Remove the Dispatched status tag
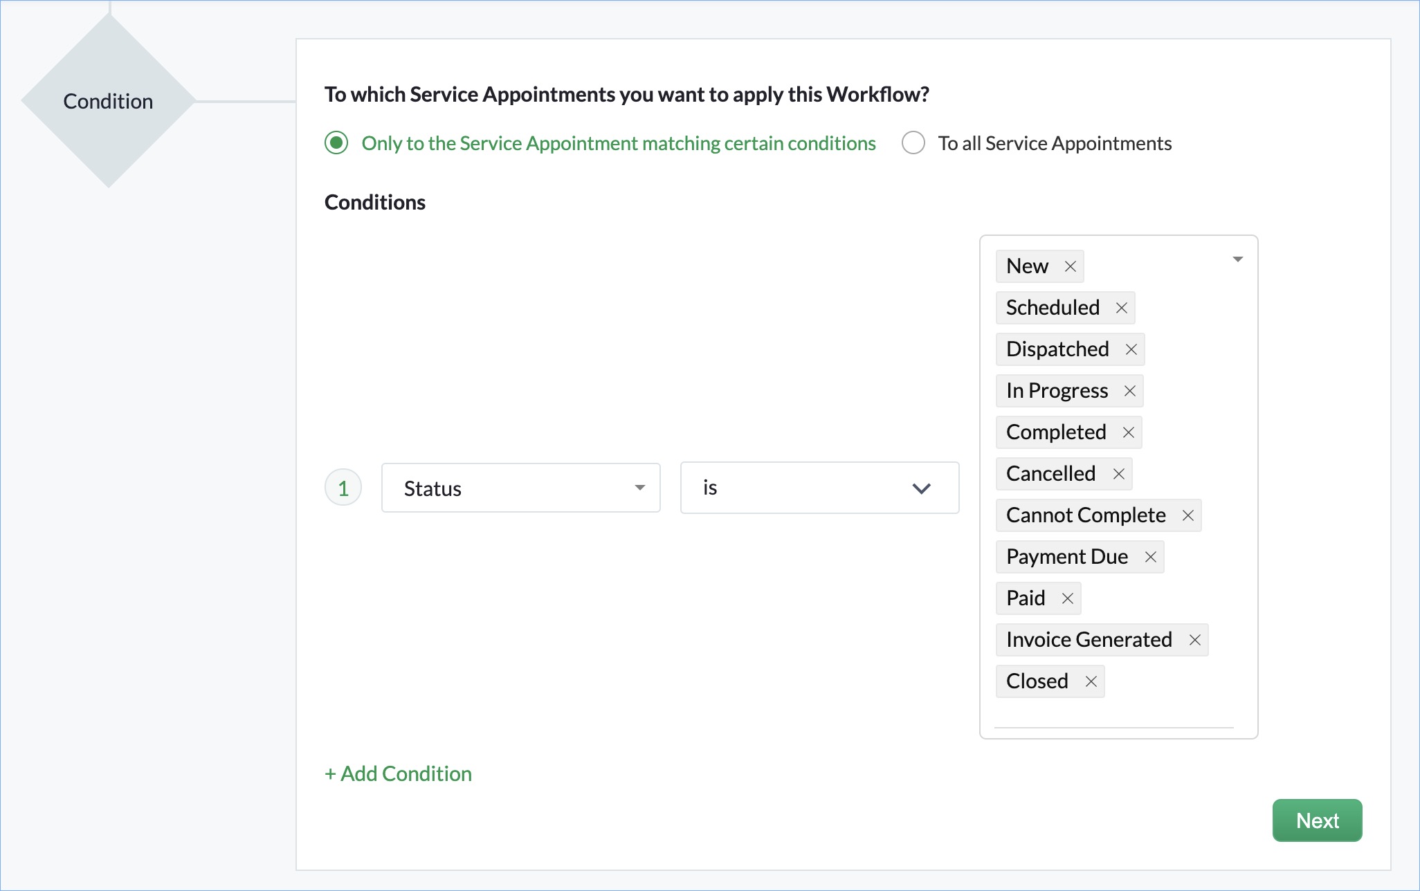The width and height of the screenshot is (1420, 891). pyautogui.click(x=1131, y=349)
